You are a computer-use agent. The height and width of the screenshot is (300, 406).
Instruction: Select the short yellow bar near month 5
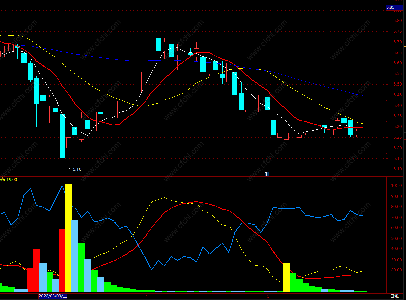(286, 278)
